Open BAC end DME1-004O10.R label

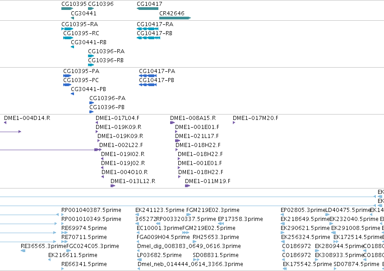pyautogui.click(x=125, y=173)
